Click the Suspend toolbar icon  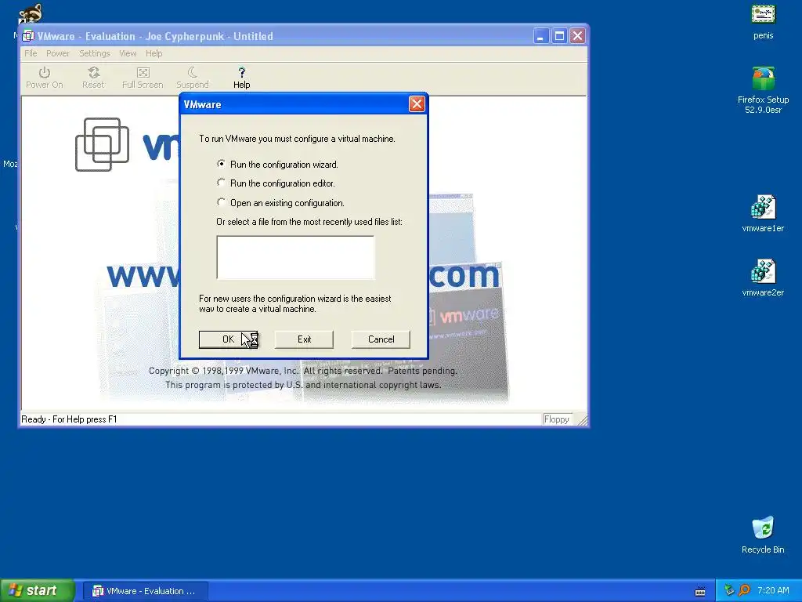(x=193, y=78)
